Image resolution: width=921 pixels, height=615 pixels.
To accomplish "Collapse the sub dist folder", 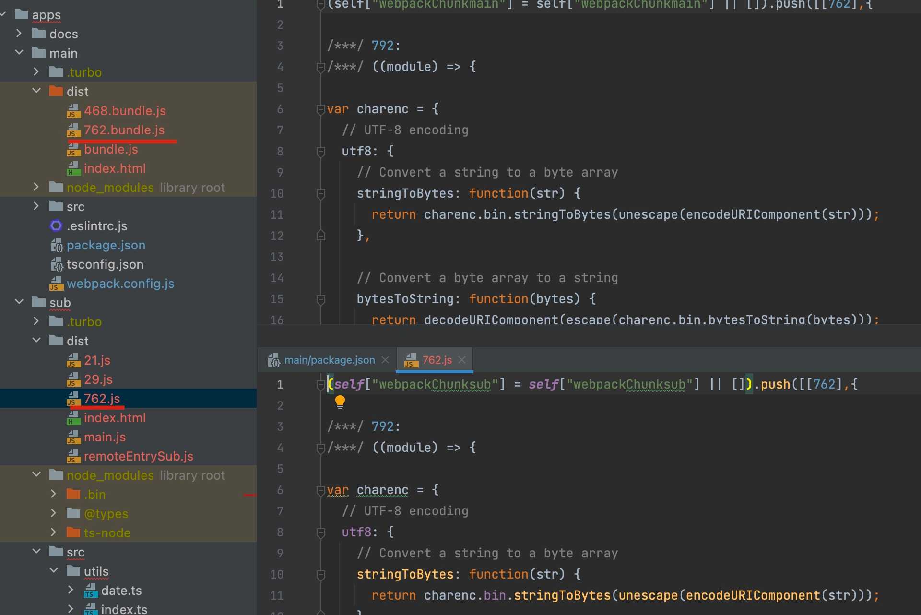I will click(x=36, y=340).
